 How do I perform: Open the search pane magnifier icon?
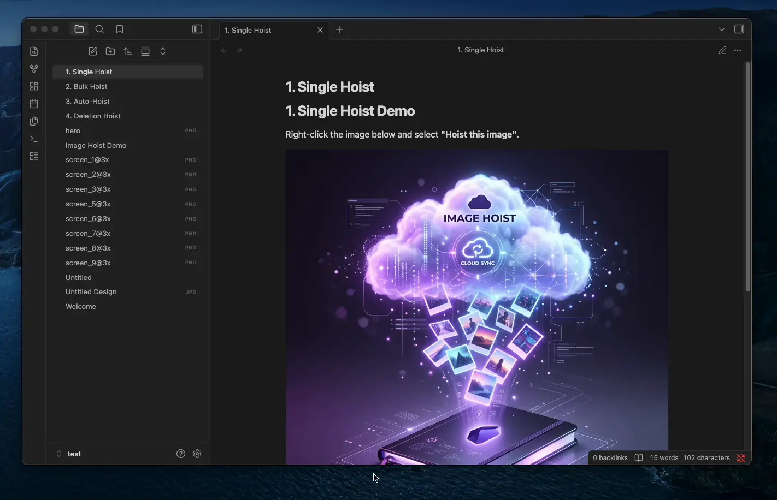coord(99,29)
